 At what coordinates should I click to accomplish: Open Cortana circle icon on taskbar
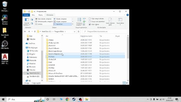click(x=48, y=99)
